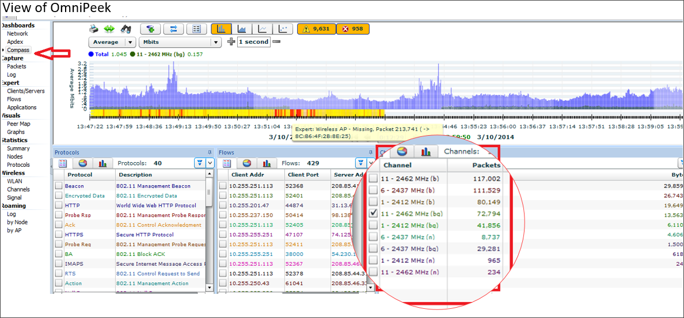
Task: Check the Encrypted Data protocol checkbox
Action: [59, 196]
